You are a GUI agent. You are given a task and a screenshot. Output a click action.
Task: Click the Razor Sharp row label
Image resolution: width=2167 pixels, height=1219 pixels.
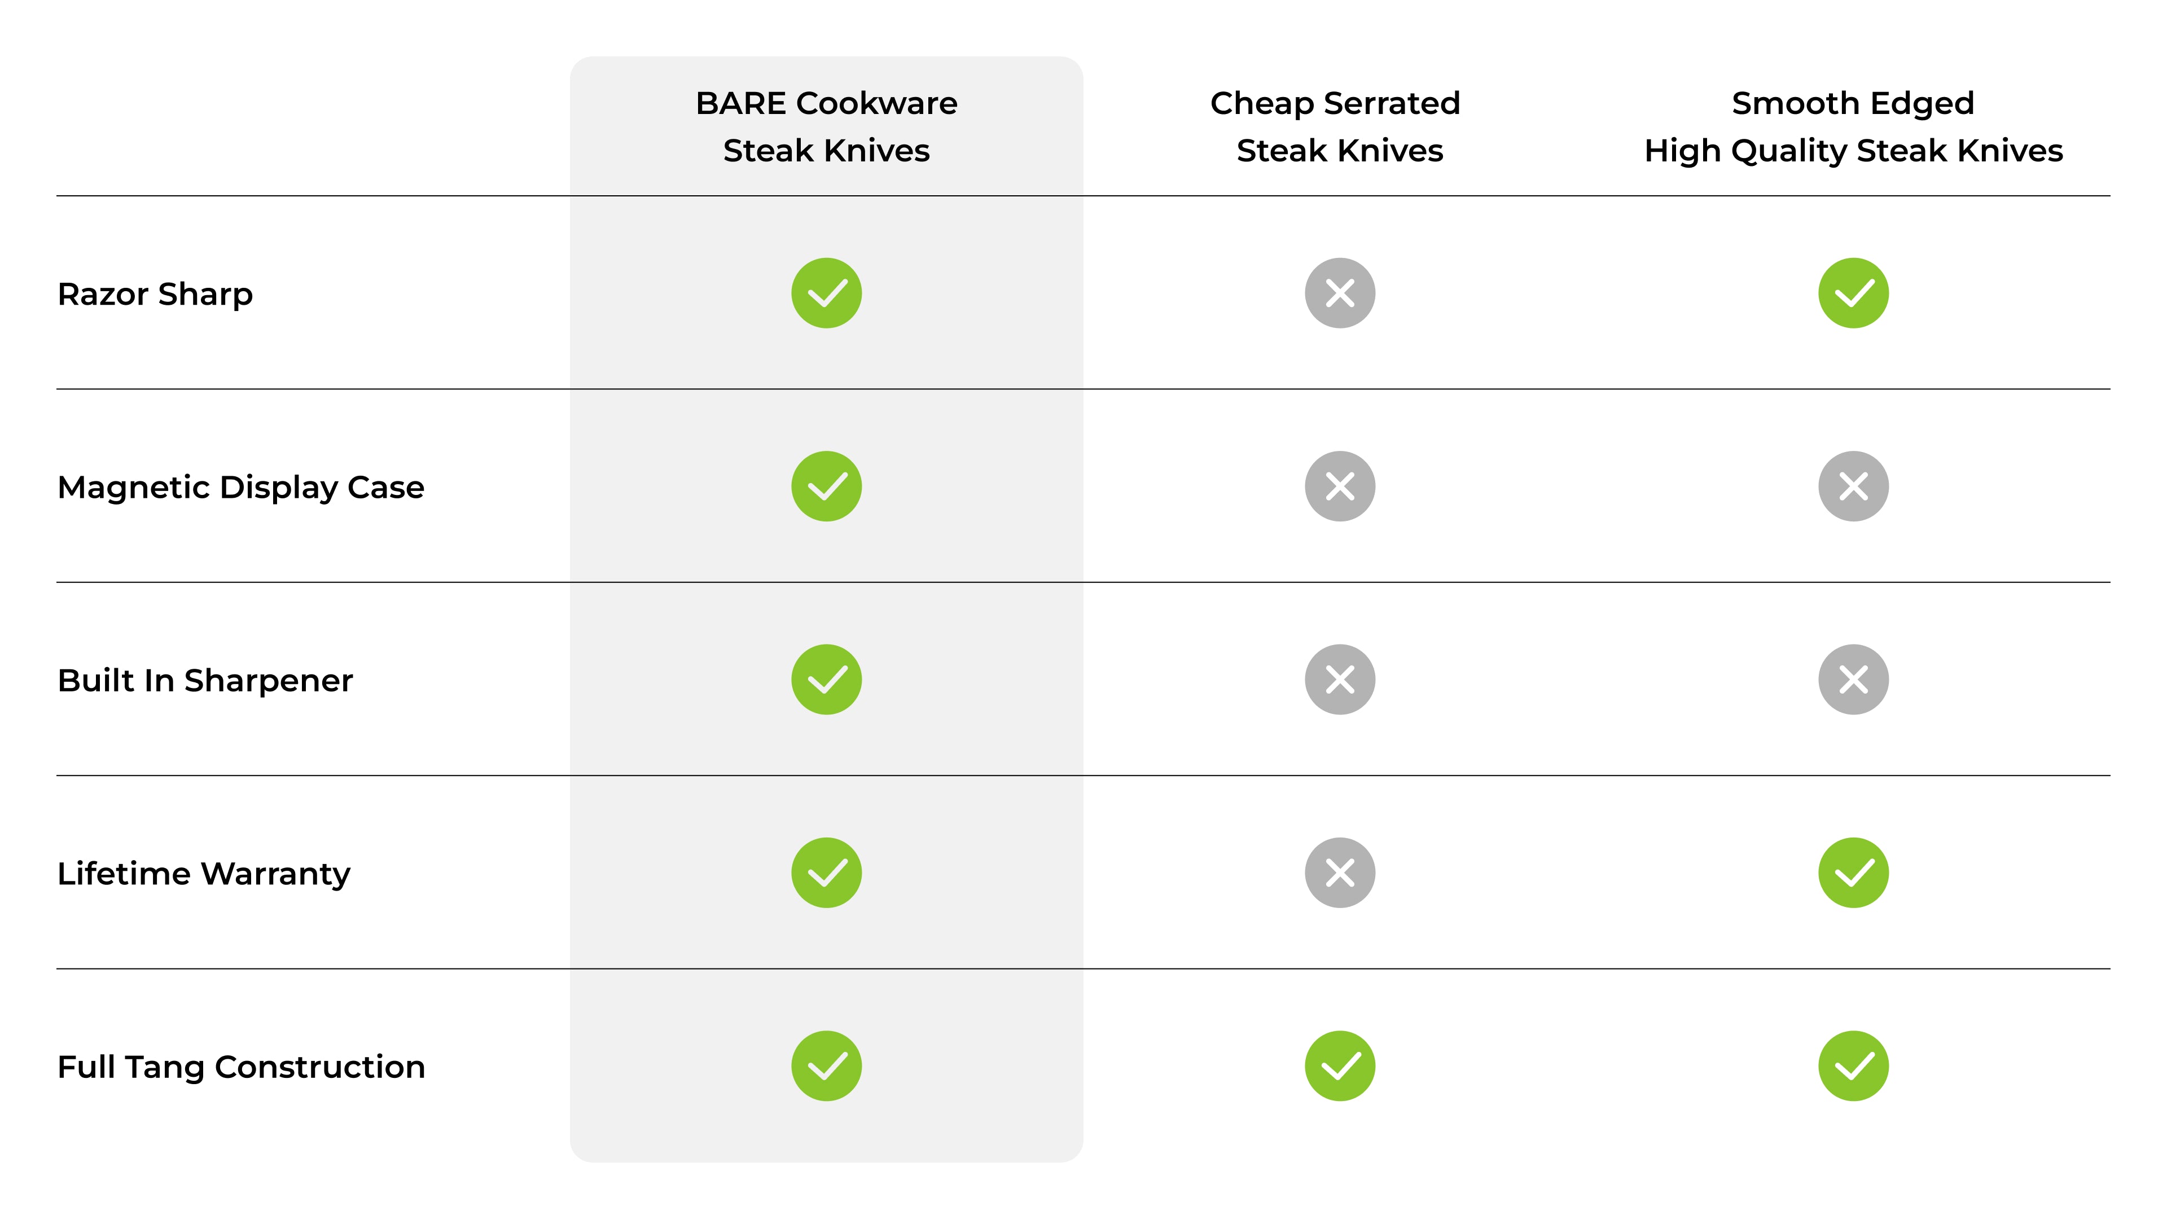click(x=155, y=295)
